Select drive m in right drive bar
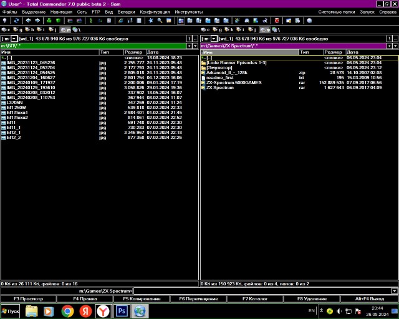The image size is (399, 319). pyautogui.click(x=264, y=30)
